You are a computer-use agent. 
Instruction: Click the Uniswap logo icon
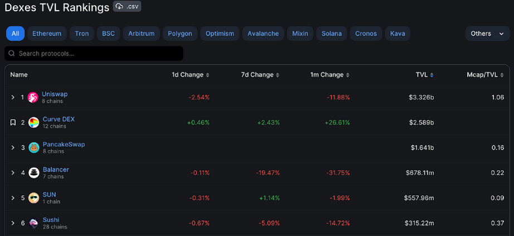(32, 97)
